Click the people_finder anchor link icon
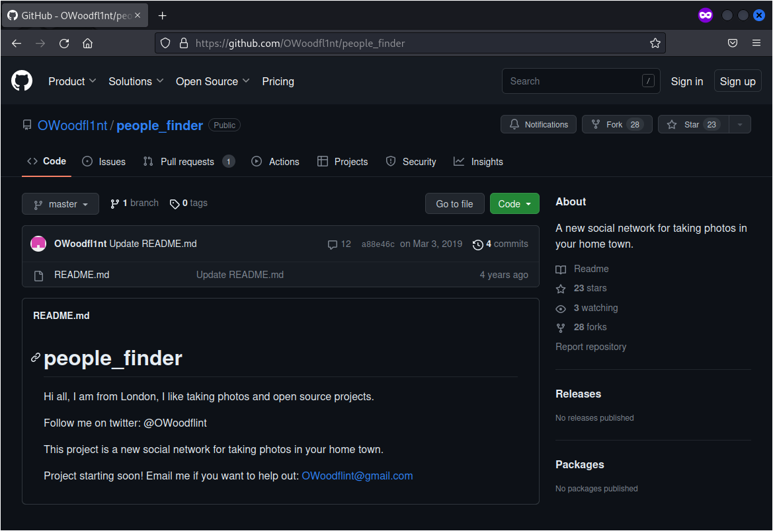The image size is (773, 531). [35, 358]
